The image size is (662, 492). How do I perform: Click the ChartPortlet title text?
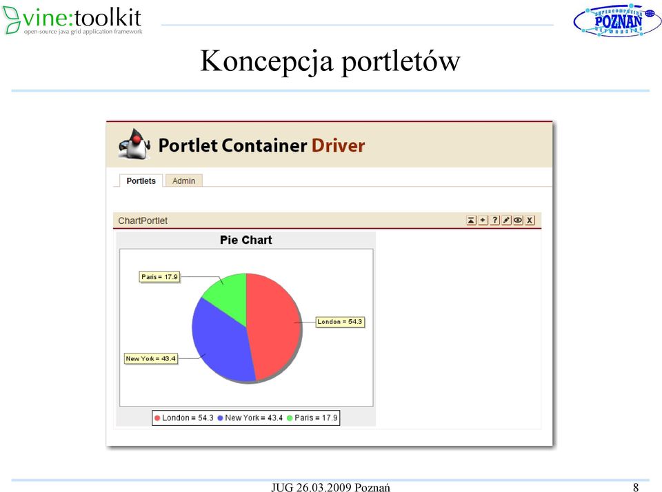tap(143, 221)
